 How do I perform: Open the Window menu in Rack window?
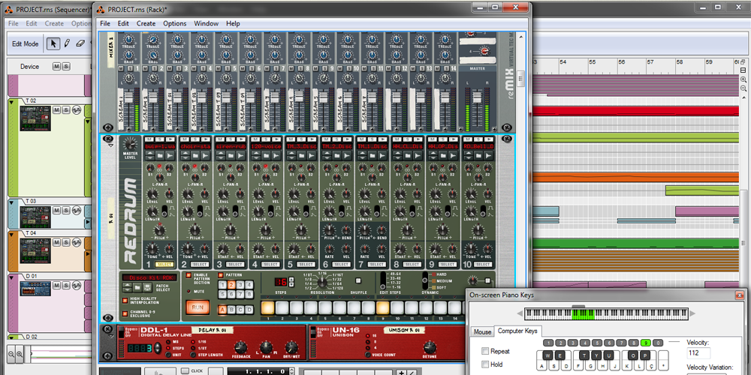206,23
